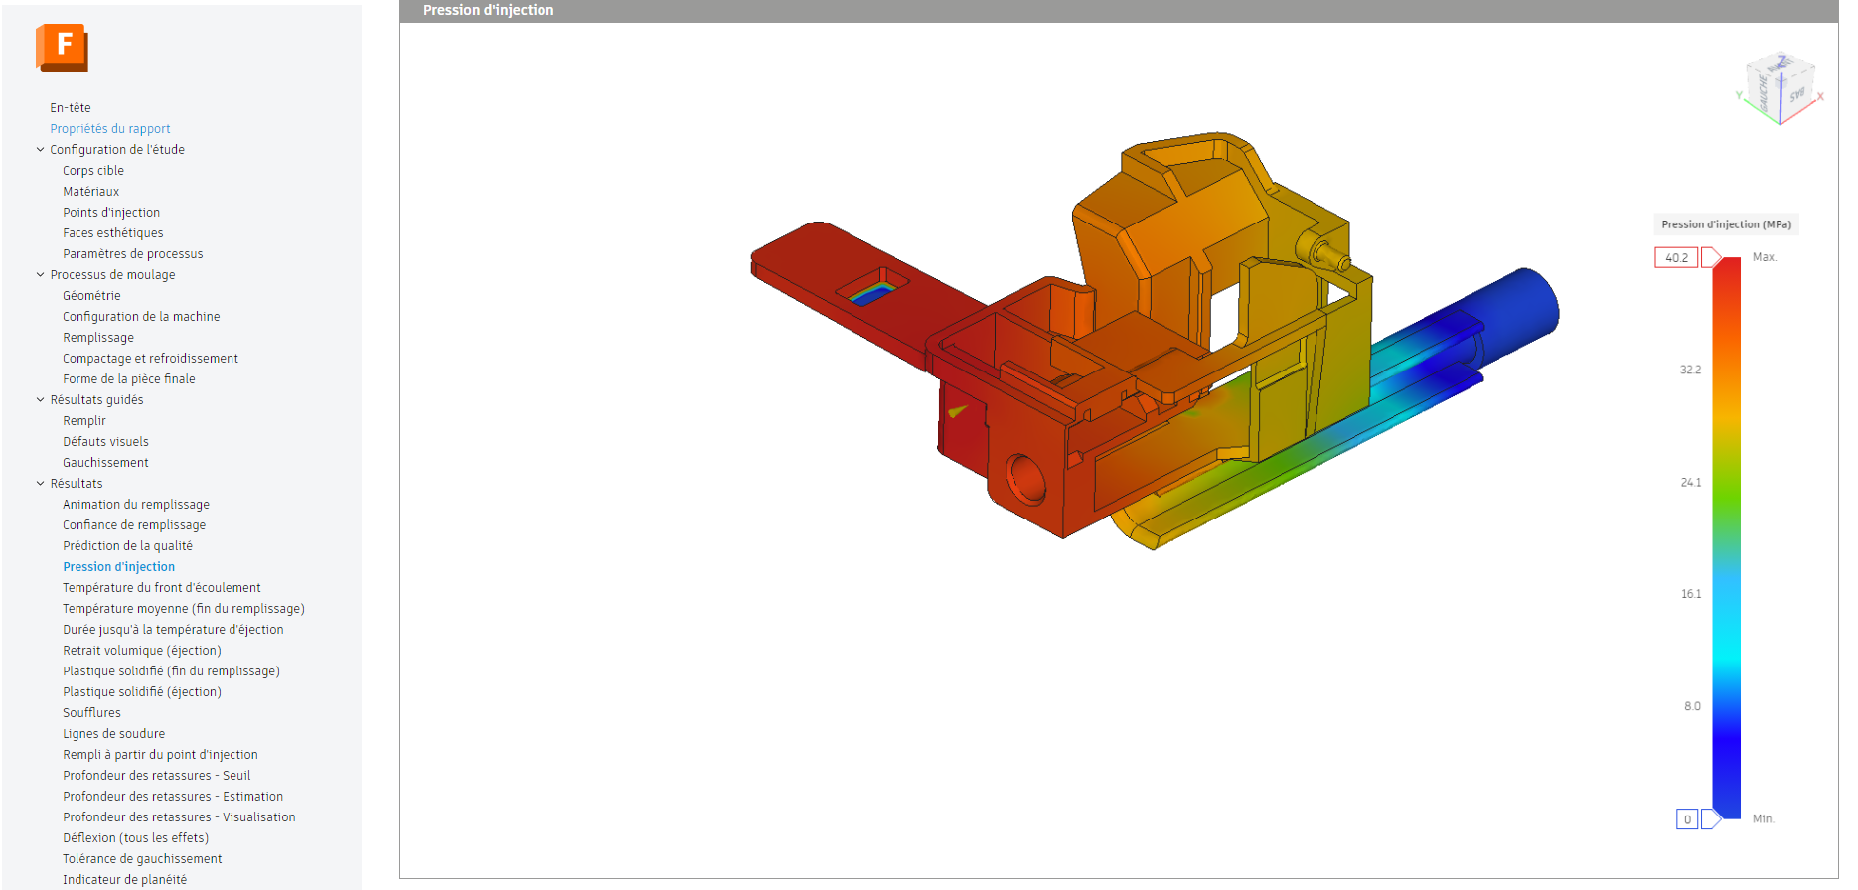Open the Propriétés du rapport link
The image size is (1858, 890).
[110, 129]
